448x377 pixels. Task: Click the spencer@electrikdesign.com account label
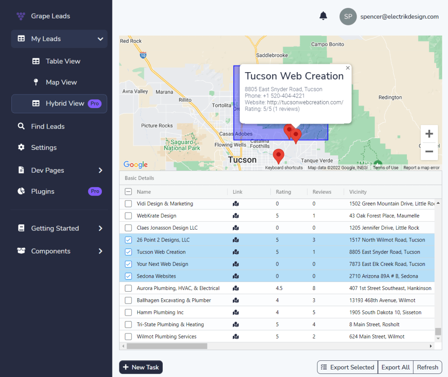399,17
